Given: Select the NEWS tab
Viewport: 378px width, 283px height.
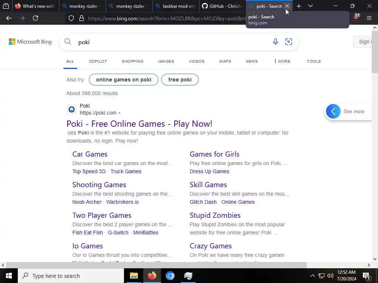Looking at the screenshot, I should coord(252,62).
